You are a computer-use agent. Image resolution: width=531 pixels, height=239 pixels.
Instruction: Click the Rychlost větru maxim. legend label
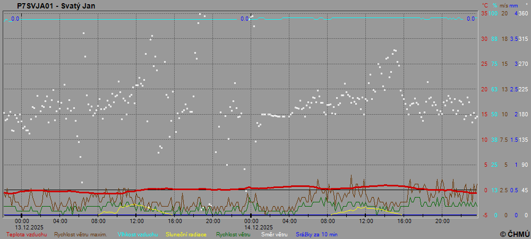81,234
